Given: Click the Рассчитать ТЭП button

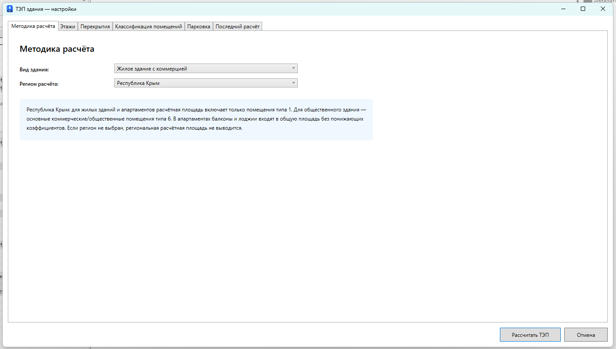Looking at the screenshot, I should tap(530, 335).
